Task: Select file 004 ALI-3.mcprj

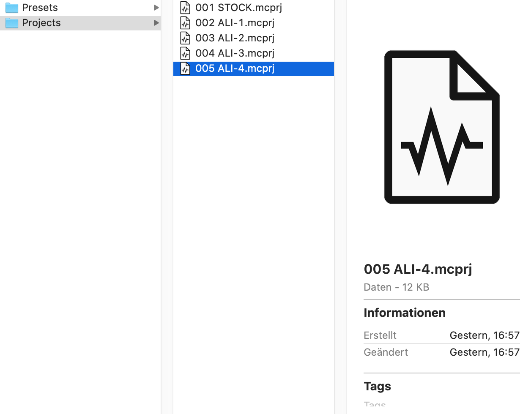Action: (254, 53)
